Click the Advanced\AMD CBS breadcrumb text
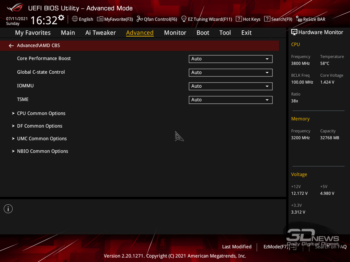Image resolution: width=350 pixels, height=262 pixels. point(38,46)
